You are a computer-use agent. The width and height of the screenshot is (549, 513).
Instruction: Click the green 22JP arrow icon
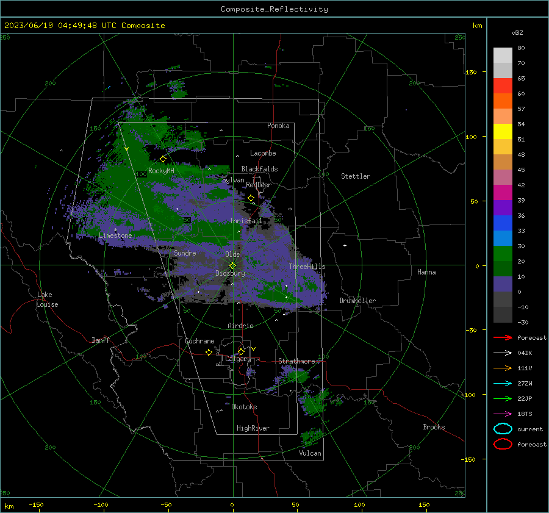point(503,398)
